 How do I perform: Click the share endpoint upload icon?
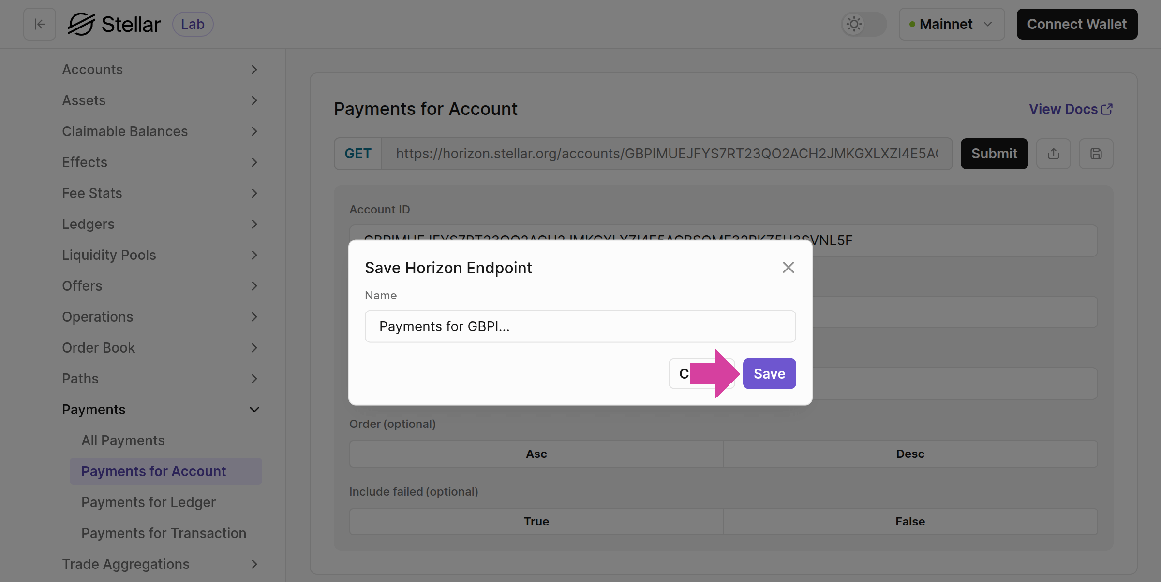point(1053,154)
